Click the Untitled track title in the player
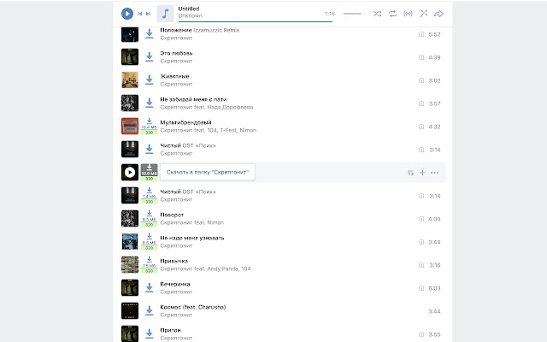Image resolution: width=547 pixels, height=342 pixels. [x=189, y=9]
